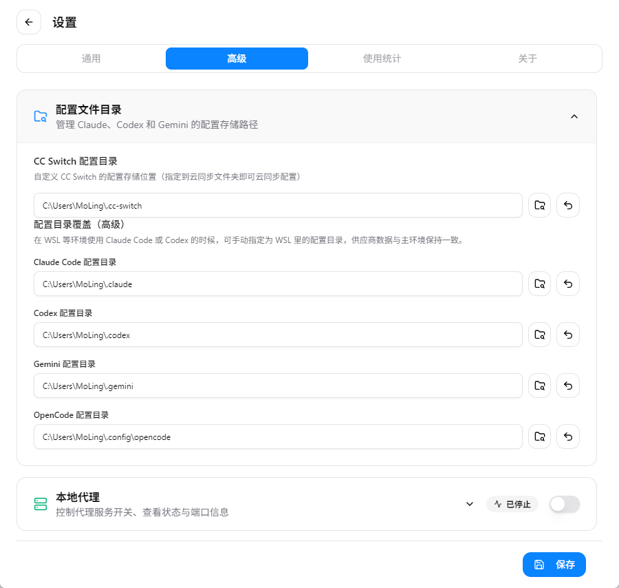Browse folder for Gemini 配置目录
619x588 pixels.
pos(540,386)
